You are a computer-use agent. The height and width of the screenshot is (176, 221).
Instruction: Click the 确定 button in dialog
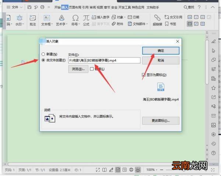(161, 51)
